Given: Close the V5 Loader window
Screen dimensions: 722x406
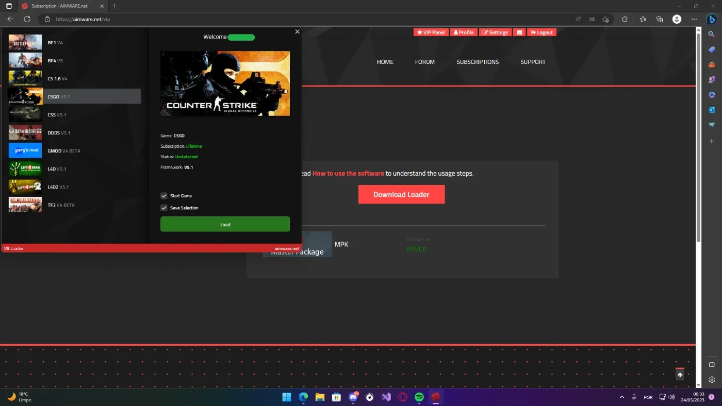Looking at the screenshot, I should coord(297,32).
